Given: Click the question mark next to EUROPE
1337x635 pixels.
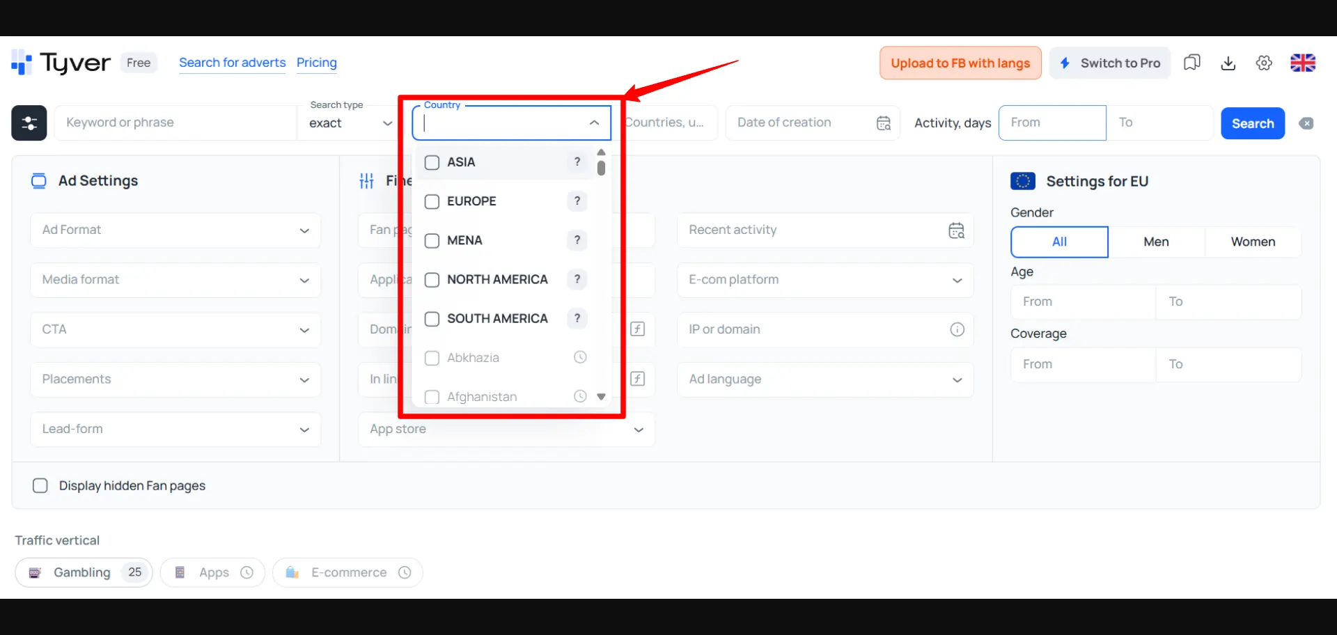Looking at the screenshot, I should click(x=577, y=201).
